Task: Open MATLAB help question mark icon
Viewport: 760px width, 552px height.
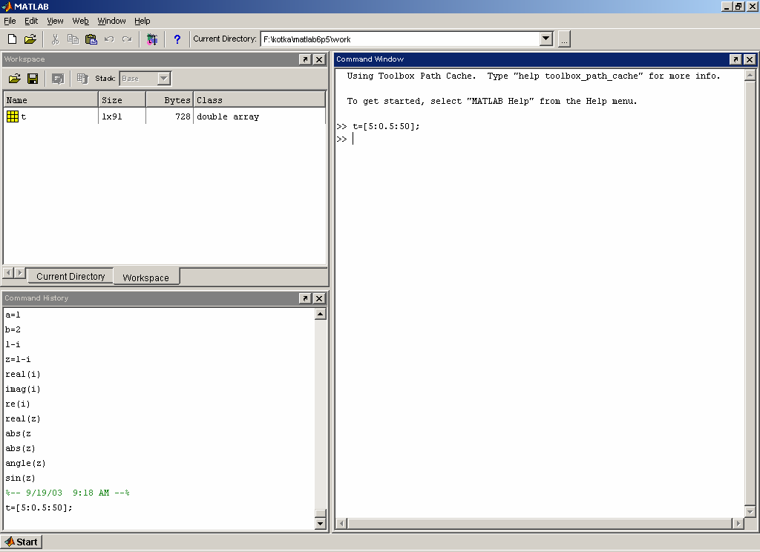Action: (x=177, y=39)
